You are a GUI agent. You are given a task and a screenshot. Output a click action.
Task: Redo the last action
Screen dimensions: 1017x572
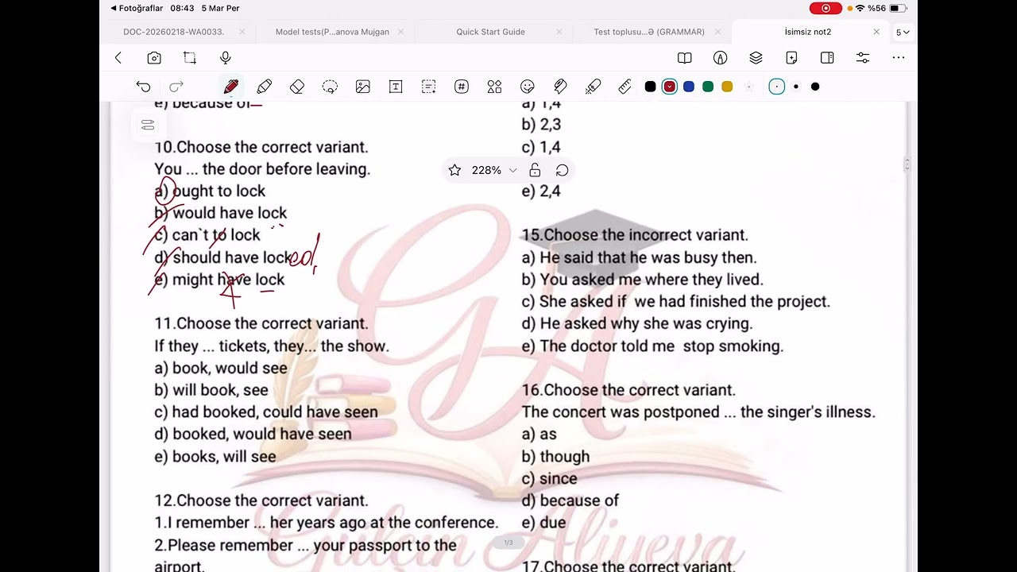(x=176, y=87)
